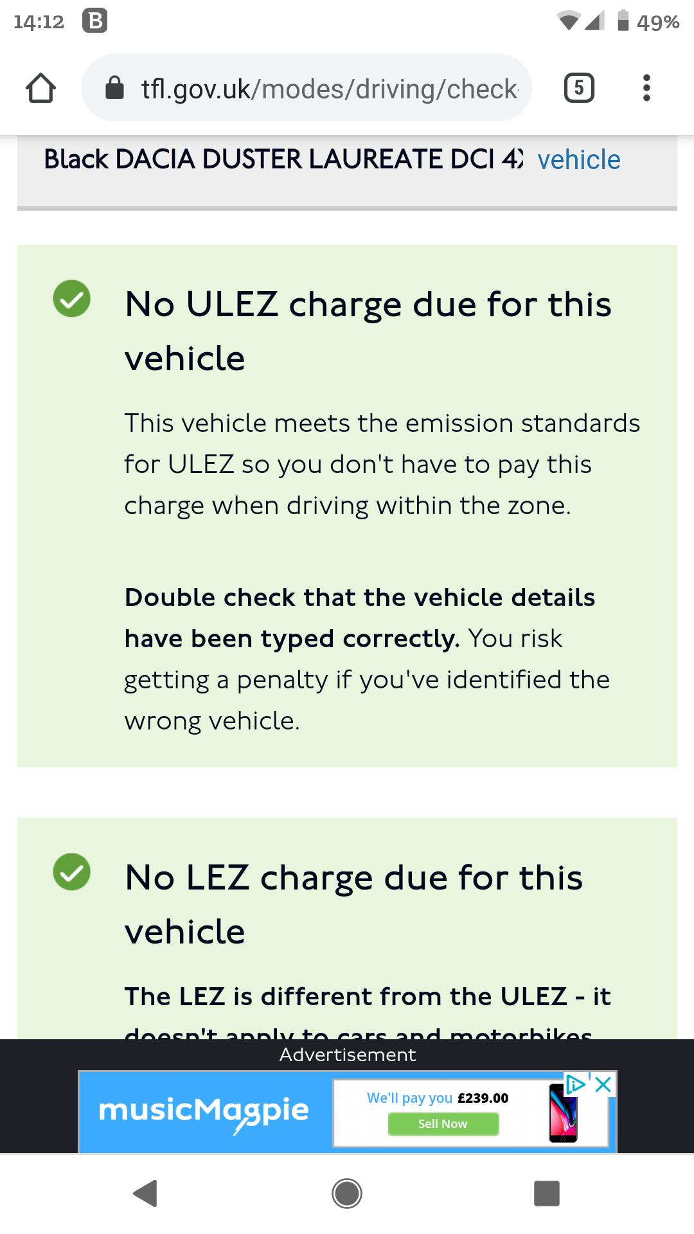The width and height of the screenshot is (694, 1234).
Task: Tap the battery icon in status bar
Action: click(x=623, y=21)
